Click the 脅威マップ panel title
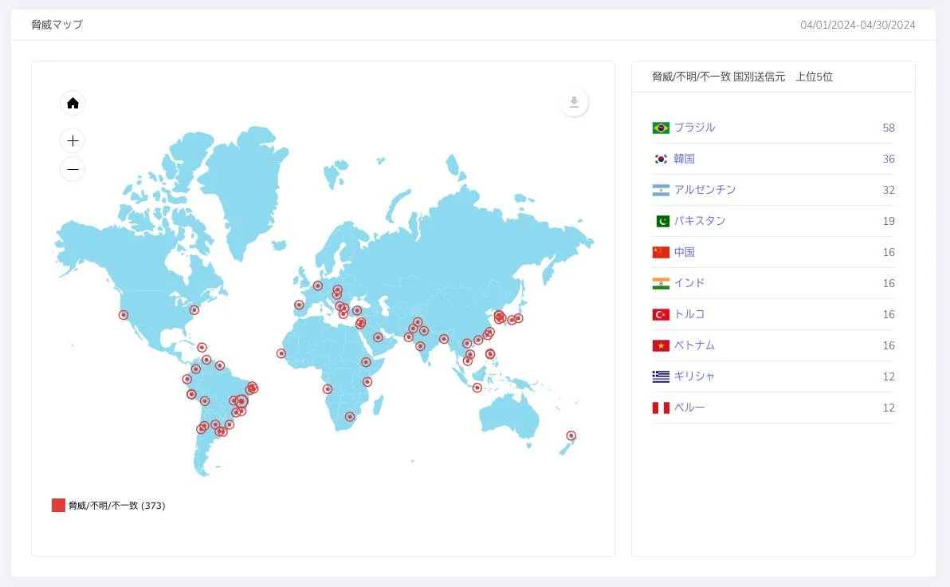 point(57,25)
